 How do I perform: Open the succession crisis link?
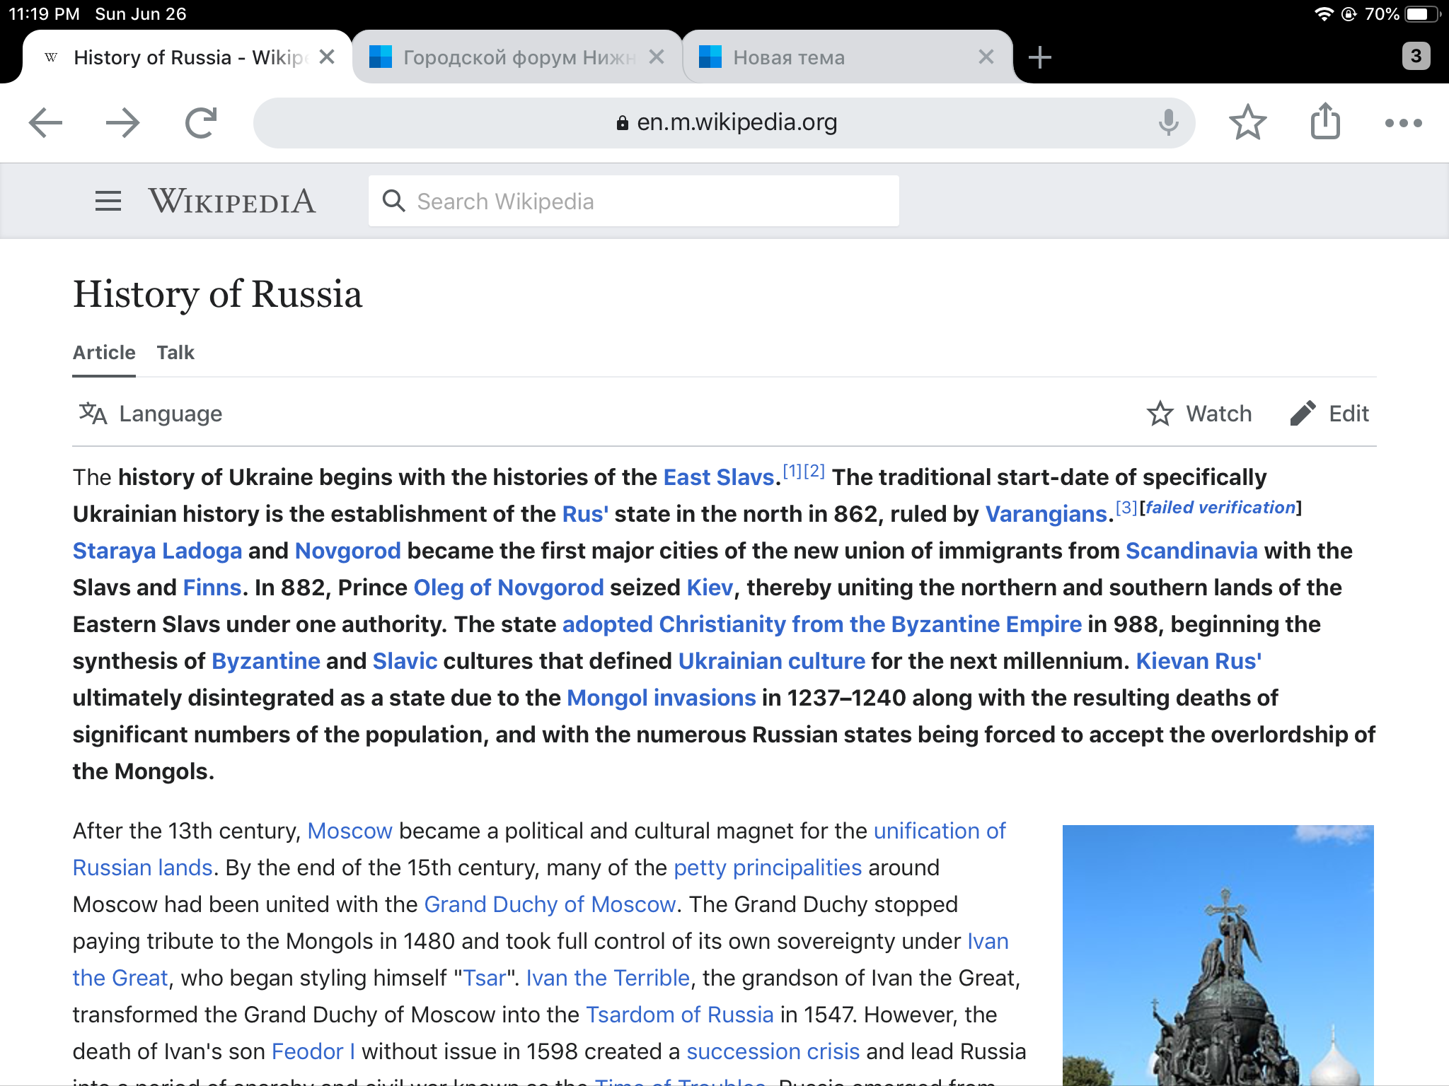(x=773, y=1051)
